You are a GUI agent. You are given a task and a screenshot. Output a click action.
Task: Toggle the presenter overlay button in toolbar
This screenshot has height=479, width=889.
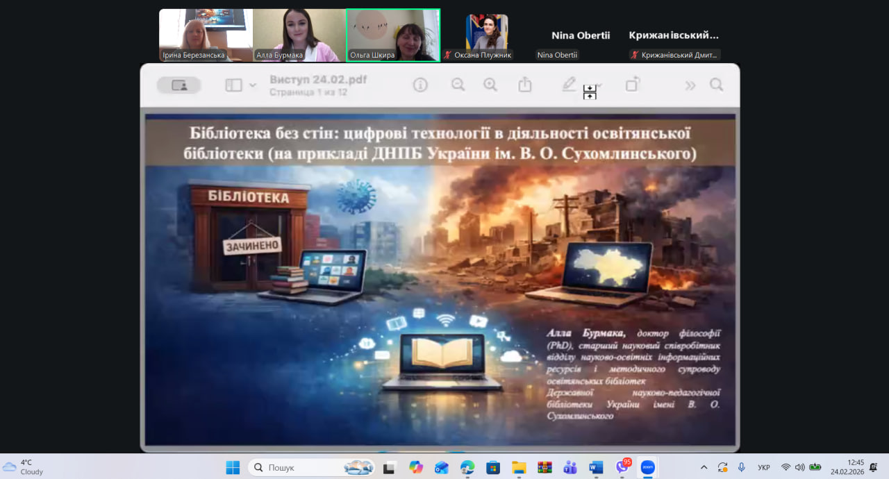coord(178,85)
